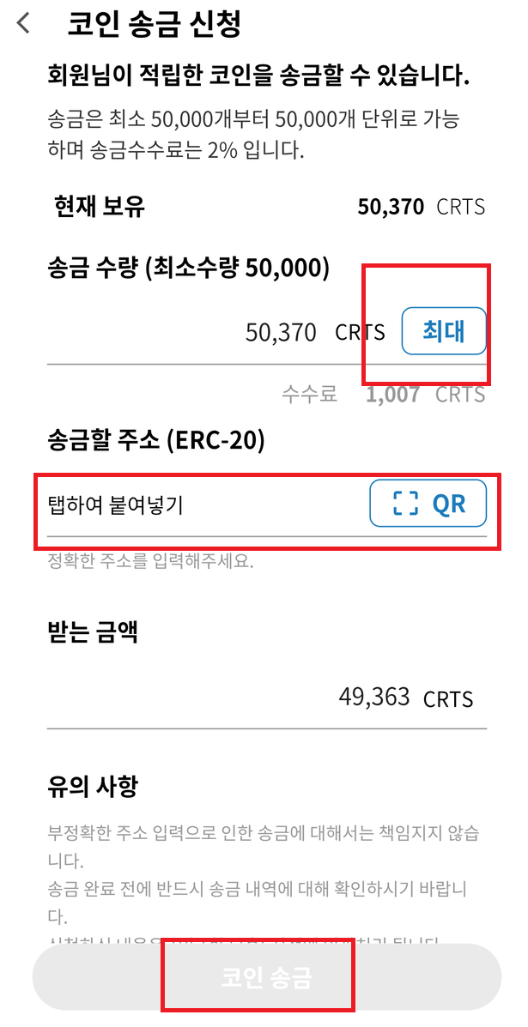Tap the CRTS unit label beside transfer amount
Screen dimensions: 528x1027
[359, 333]
